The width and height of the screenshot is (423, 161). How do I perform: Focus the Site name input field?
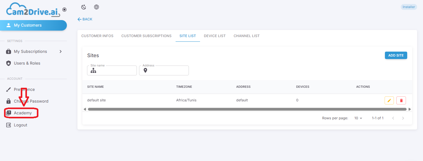pos(112,70)
